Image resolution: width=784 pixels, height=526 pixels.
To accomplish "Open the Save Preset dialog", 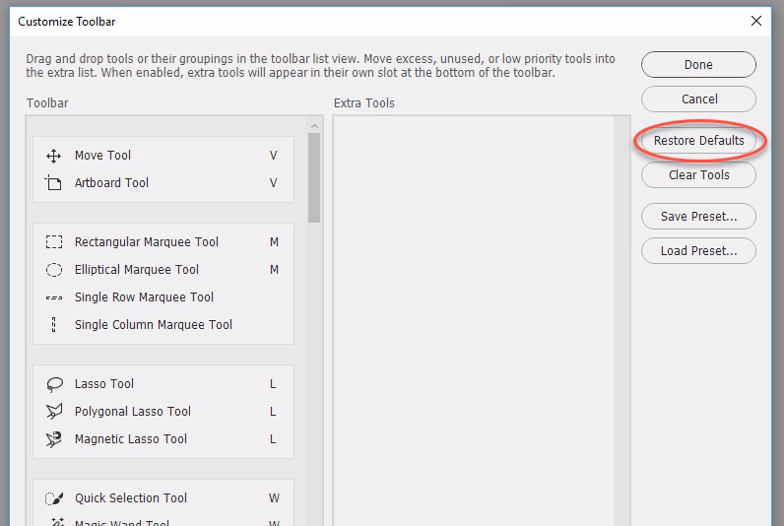I will pos(698,217).
